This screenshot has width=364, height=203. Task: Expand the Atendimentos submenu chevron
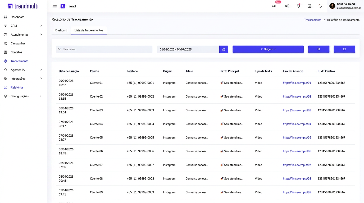click(41, 35)
